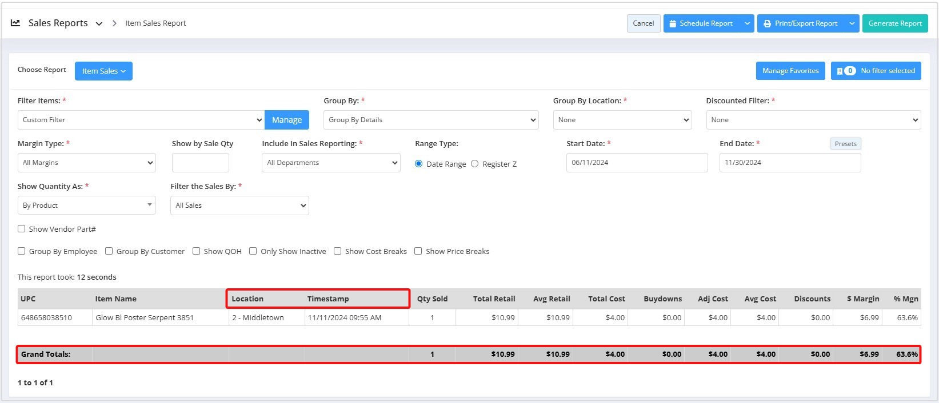Sort by the Buydowns column header
Screen dimensions: 939x403
click(663, 299)
